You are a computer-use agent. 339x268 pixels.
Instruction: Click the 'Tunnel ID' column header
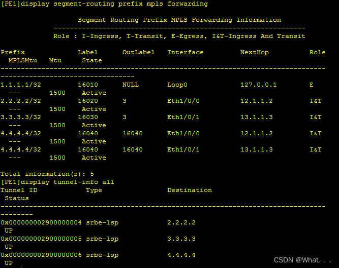point(19,190)
